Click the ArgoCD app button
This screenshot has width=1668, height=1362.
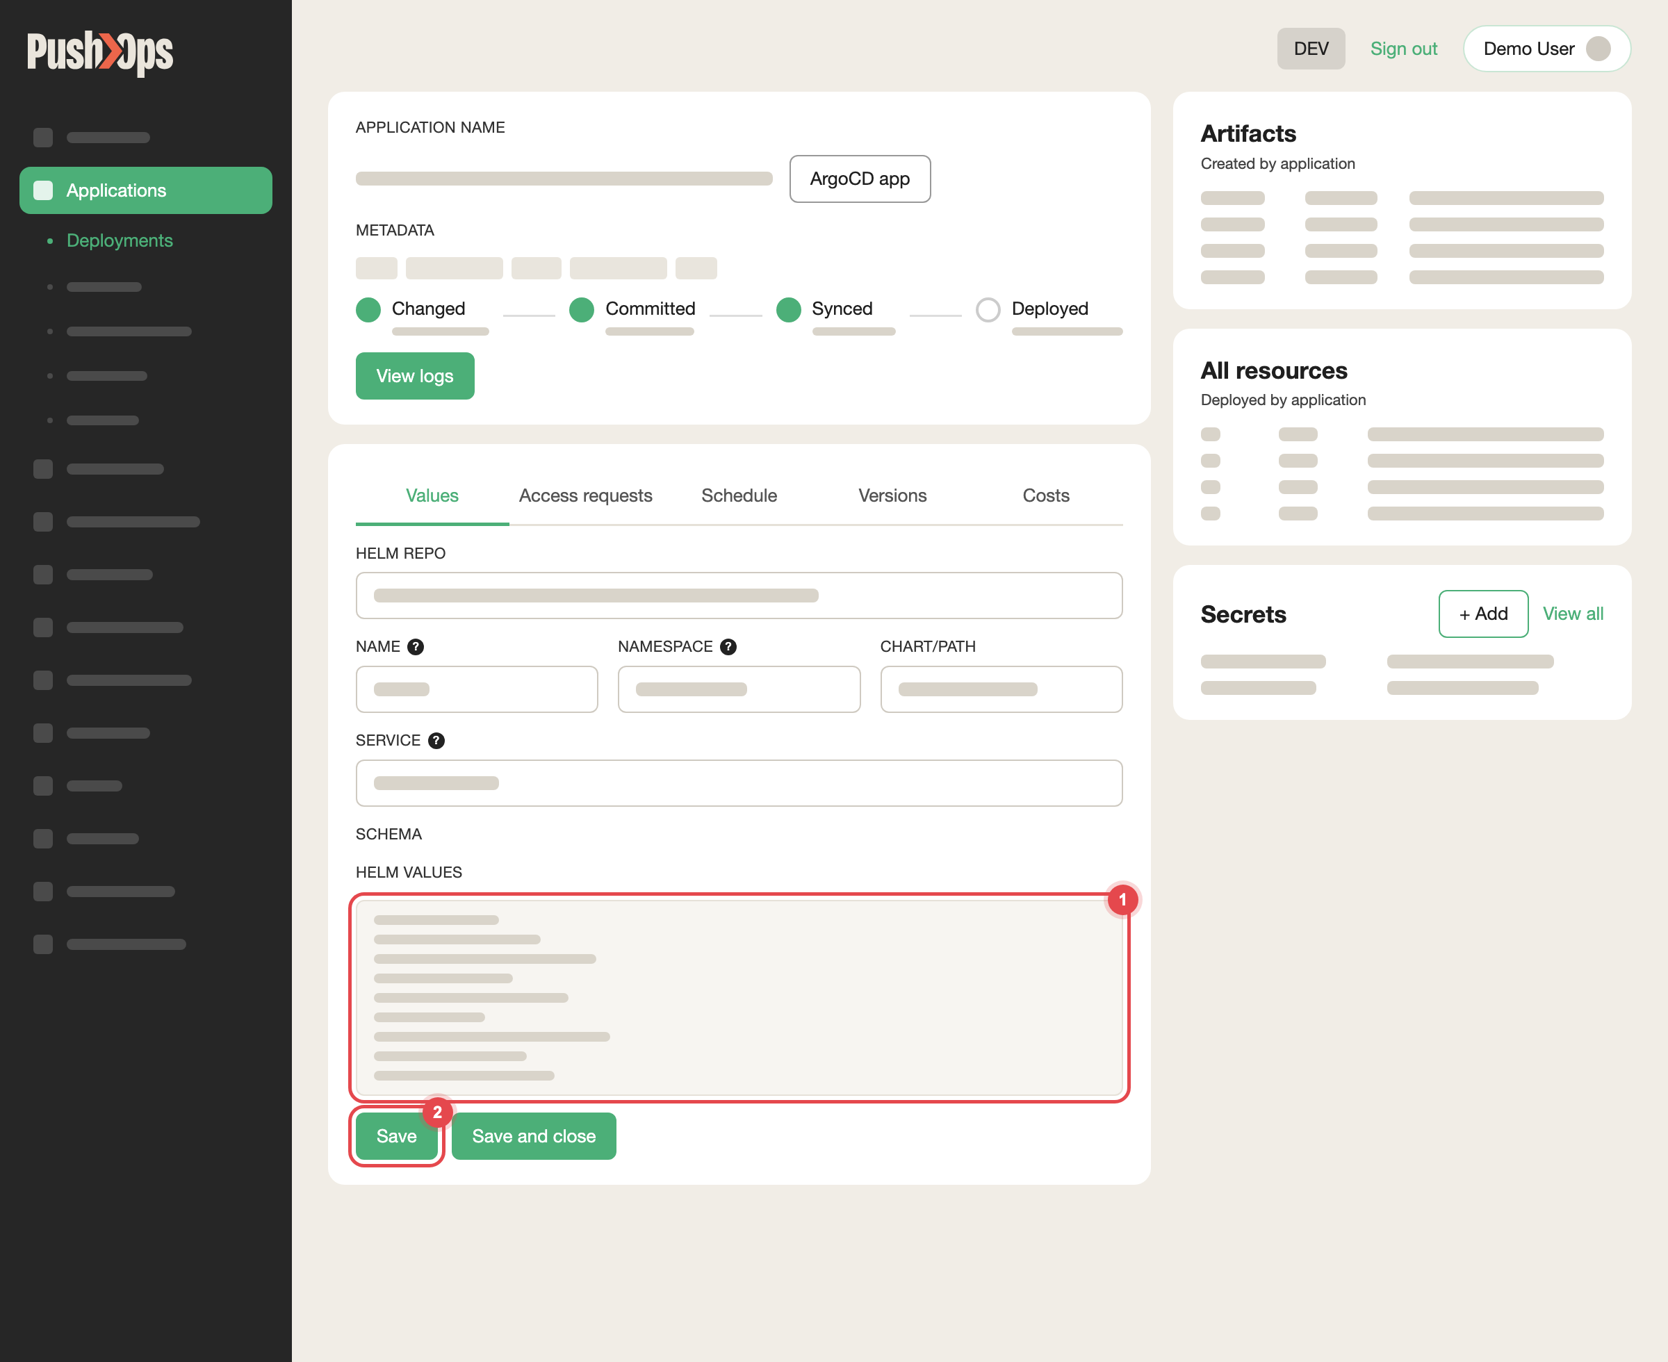click(860, 179)
